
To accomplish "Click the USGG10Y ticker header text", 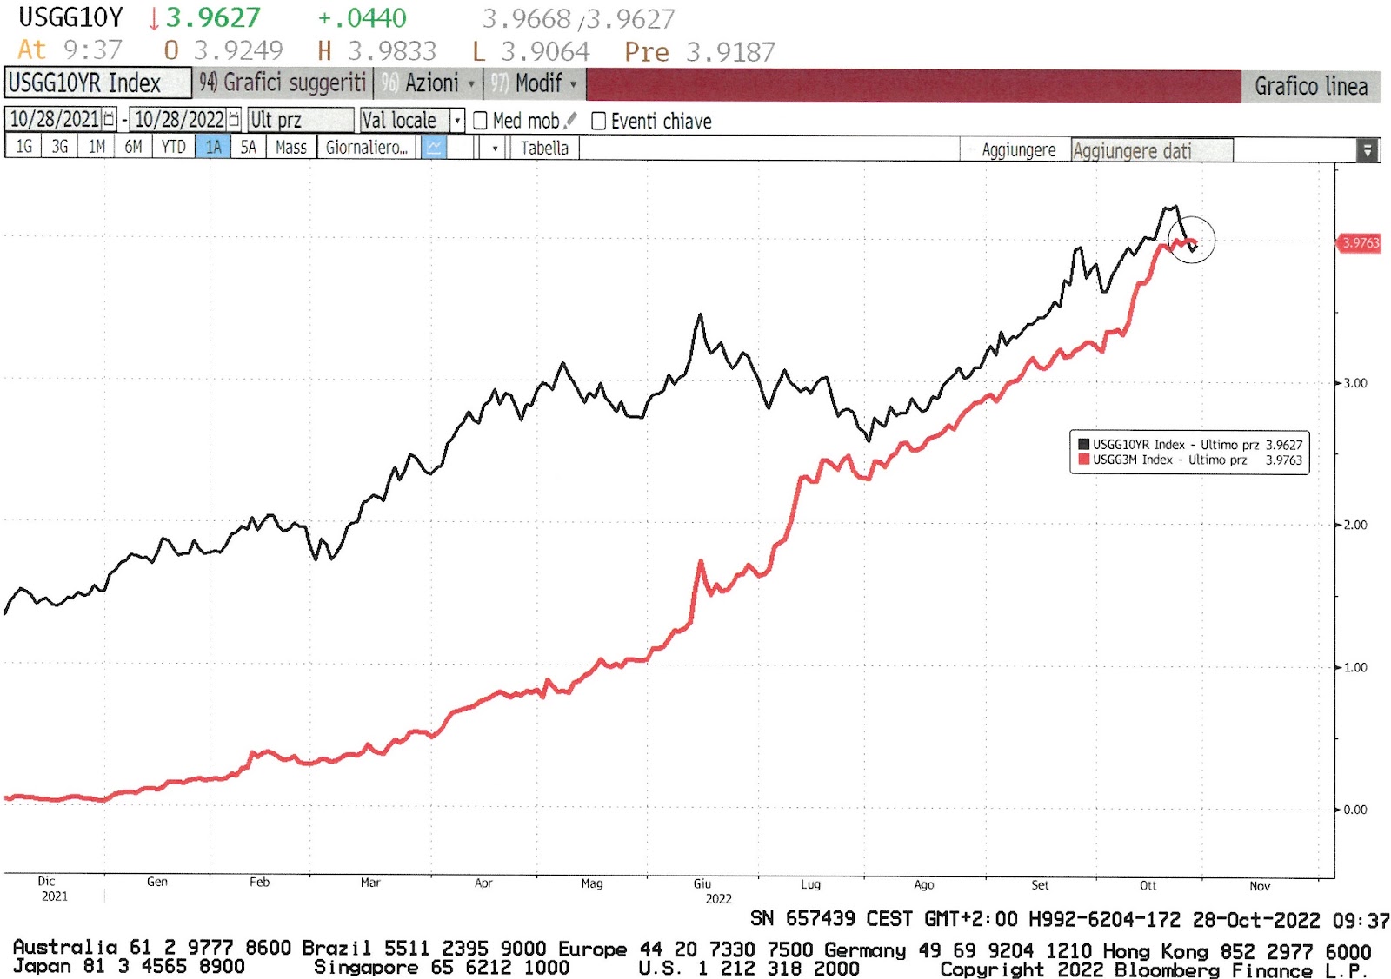I will coord(70,17).
